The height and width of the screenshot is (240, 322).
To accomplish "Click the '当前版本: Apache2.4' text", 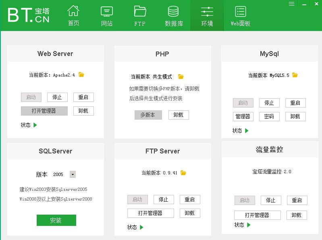I will [x=52, y=75].
